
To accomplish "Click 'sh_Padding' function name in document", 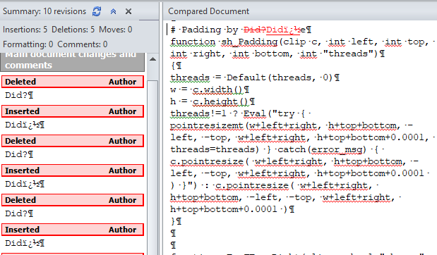I will pyautogui.click(x=249, y=42).
